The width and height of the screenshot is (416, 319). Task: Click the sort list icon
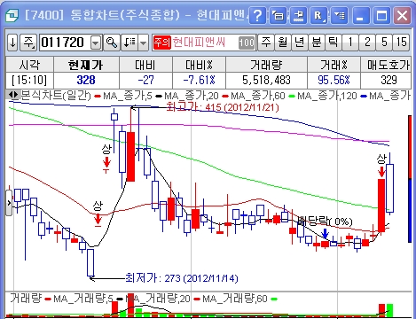point(130,43)
